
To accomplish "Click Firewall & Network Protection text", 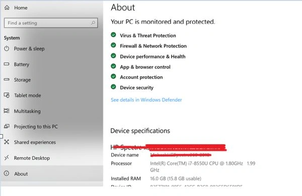I will click(153, 46).
